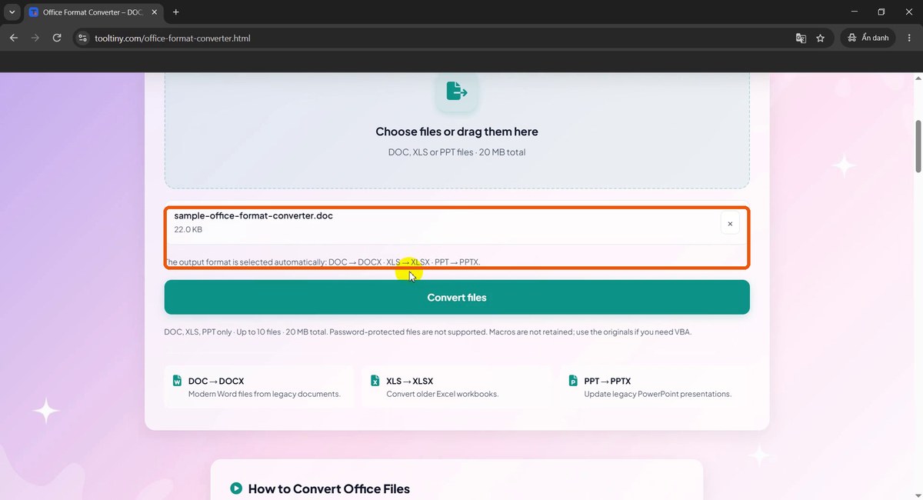
Task: Go forward with the browser forward arrow
Action: [35, 38]
